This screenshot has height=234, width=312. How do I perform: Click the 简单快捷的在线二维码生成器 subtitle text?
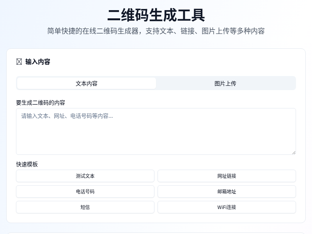[156, 31]
